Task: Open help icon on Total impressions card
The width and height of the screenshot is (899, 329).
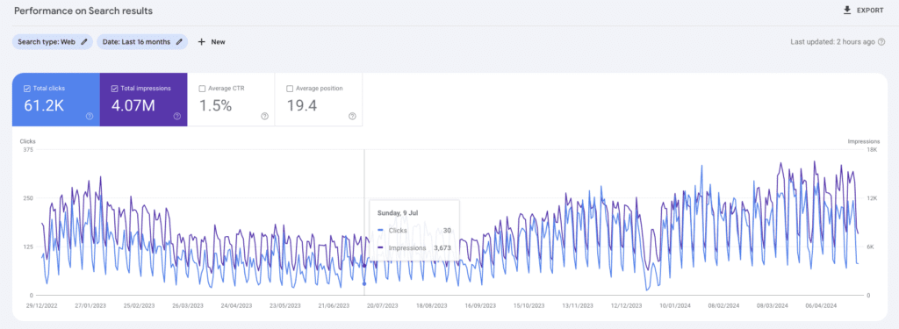Action: click(x=177, y=116)
